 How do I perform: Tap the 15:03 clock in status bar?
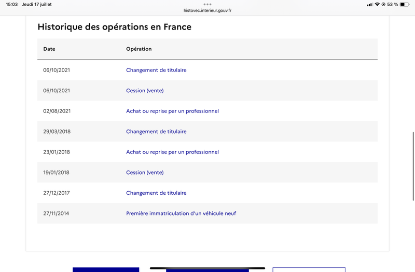[11, 4]
